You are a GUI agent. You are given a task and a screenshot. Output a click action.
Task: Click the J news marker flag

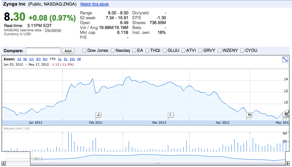click(98, 115)
